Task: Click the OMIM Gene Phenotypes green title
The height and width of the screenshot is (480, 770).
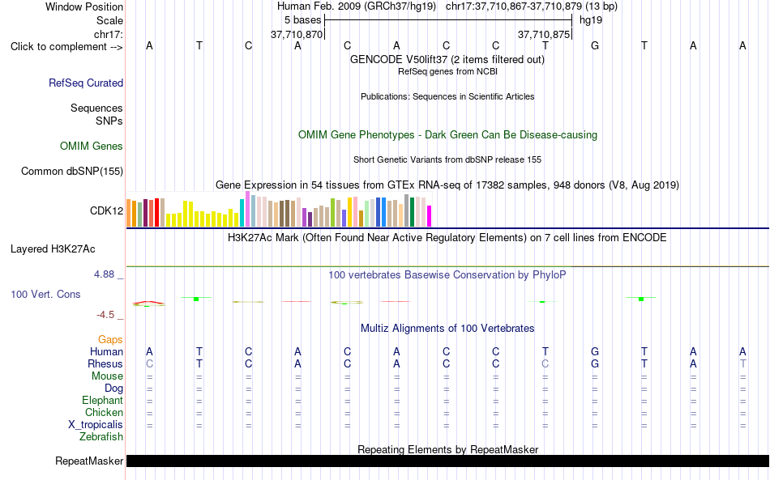Action: click(x=447, y=135)
